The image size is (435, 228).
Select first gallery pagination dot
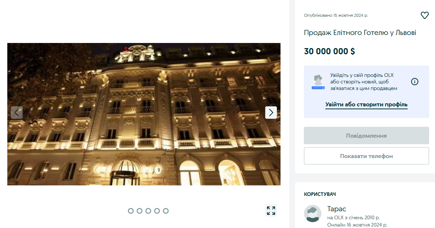(x=131, y=211)
